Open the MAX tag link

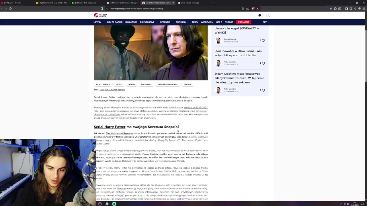[101, 90]
